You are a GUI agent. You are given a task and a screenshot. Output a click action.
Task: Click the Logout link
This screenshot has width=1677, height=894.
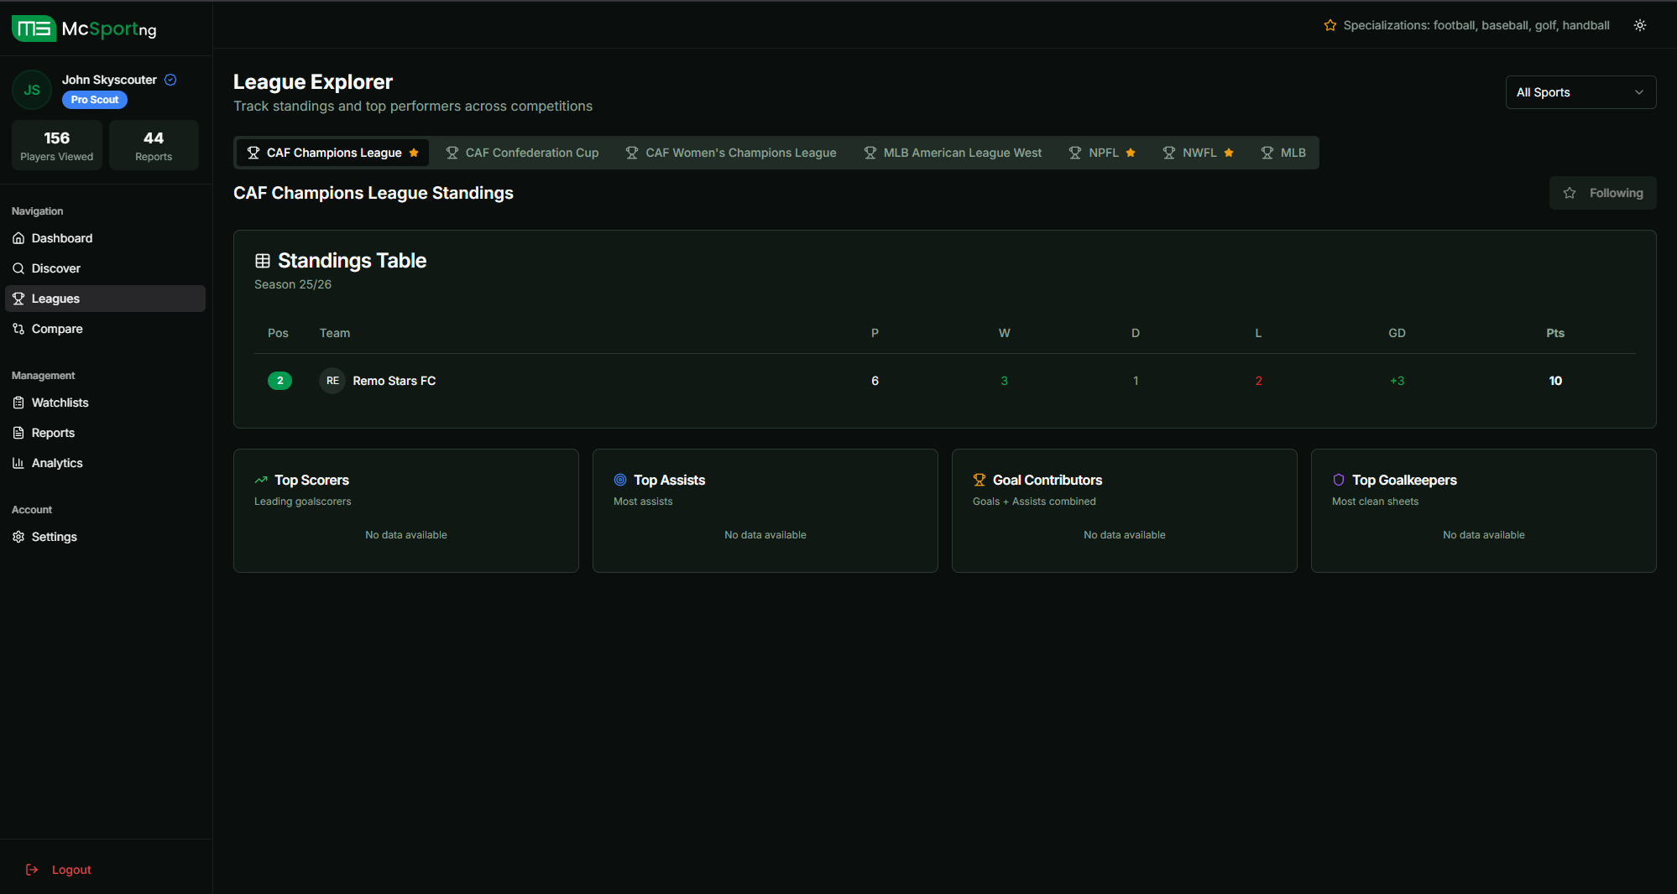(x=71, y=870)
